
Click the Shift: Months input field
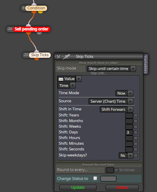click(x=129, y=121)
